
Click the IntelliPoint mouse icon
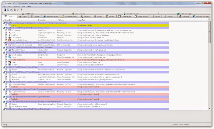coord(10,35)
